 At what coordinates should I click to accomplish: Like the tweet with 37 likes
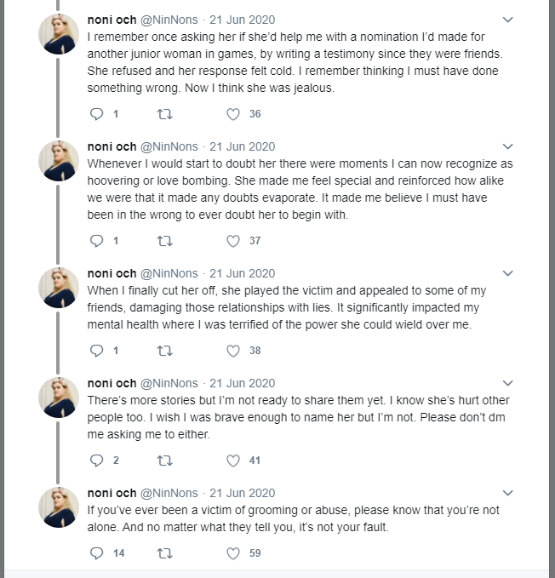coord(233,241)
